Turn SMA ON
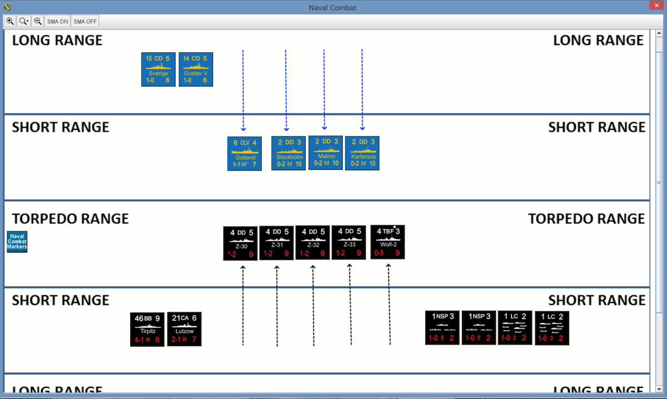 tap(57, 21)
